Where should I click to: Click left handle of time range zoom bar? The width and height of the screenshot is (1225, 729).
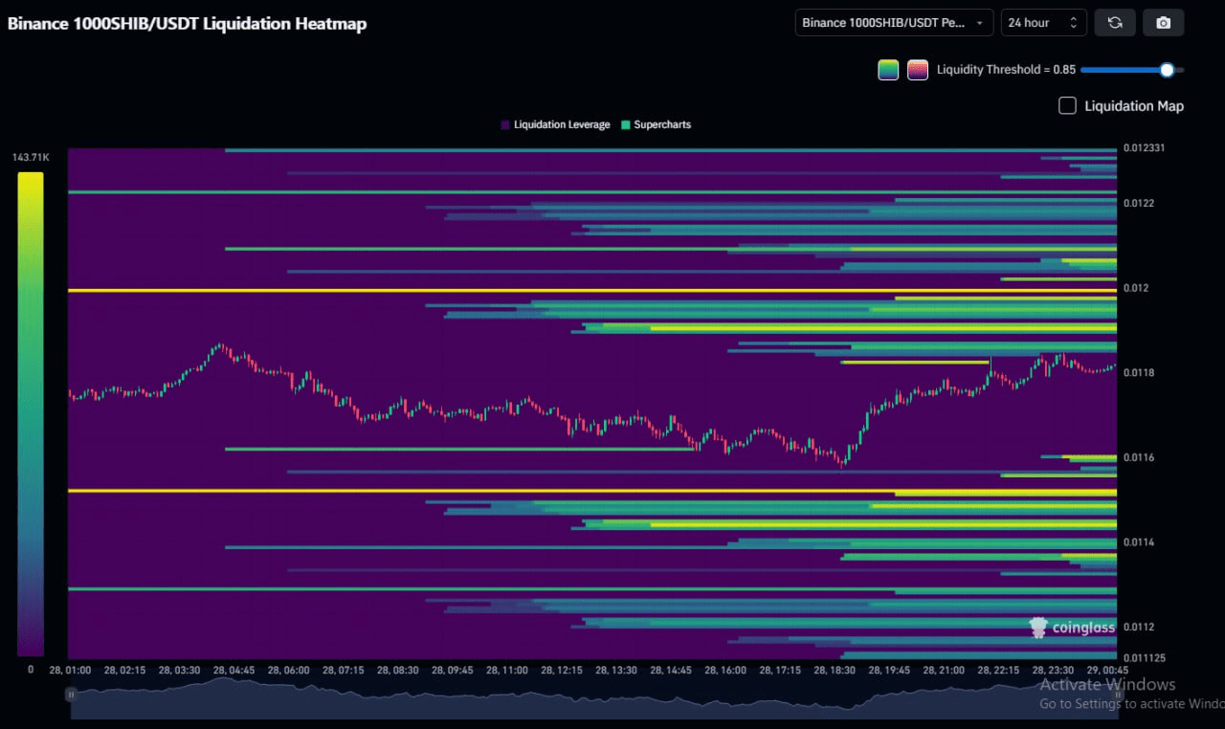pos(71,695)
